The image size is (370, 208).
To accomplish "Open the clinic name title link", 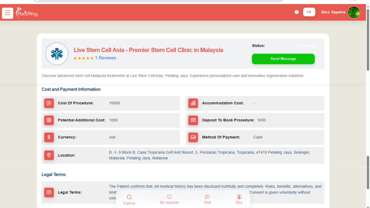I will [148, 50].
